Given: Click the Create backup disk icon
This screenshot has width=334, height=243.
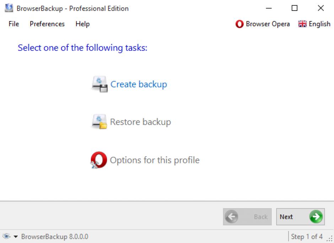Looking at the screenshot, I should 99,84.
